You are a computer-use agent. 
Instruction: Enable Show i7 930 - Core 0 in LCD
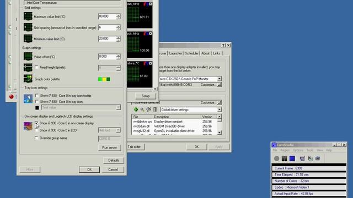[36, 130]
